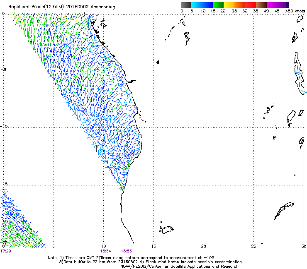Click the '30' longitude label on bottom axis
The image size is (307, 269).
pyautogui.click(x=304, y=246)
